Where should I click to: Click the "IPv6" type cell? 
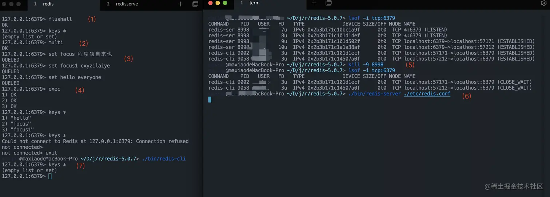click(x=299, y=29)
